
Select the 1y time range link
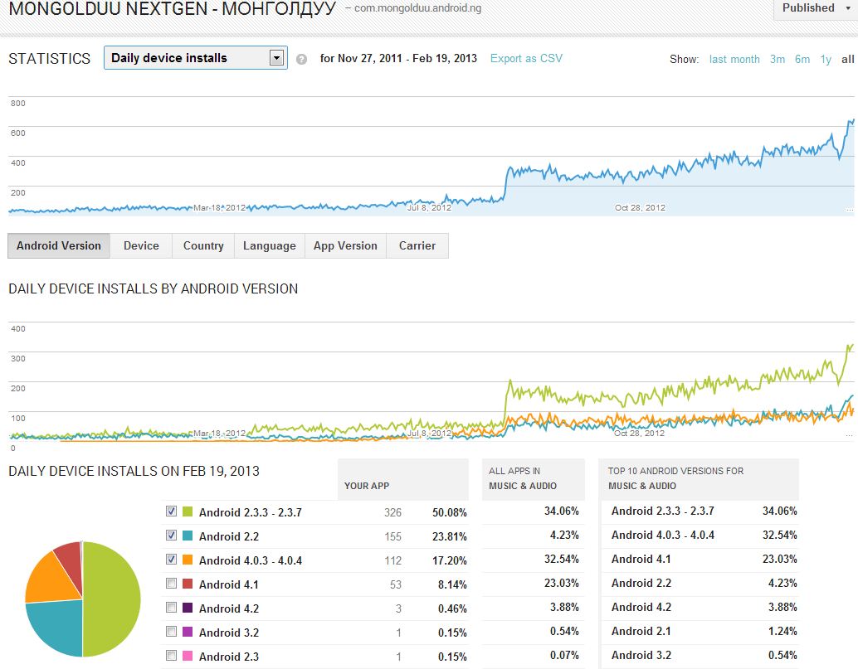coord(826,59)
